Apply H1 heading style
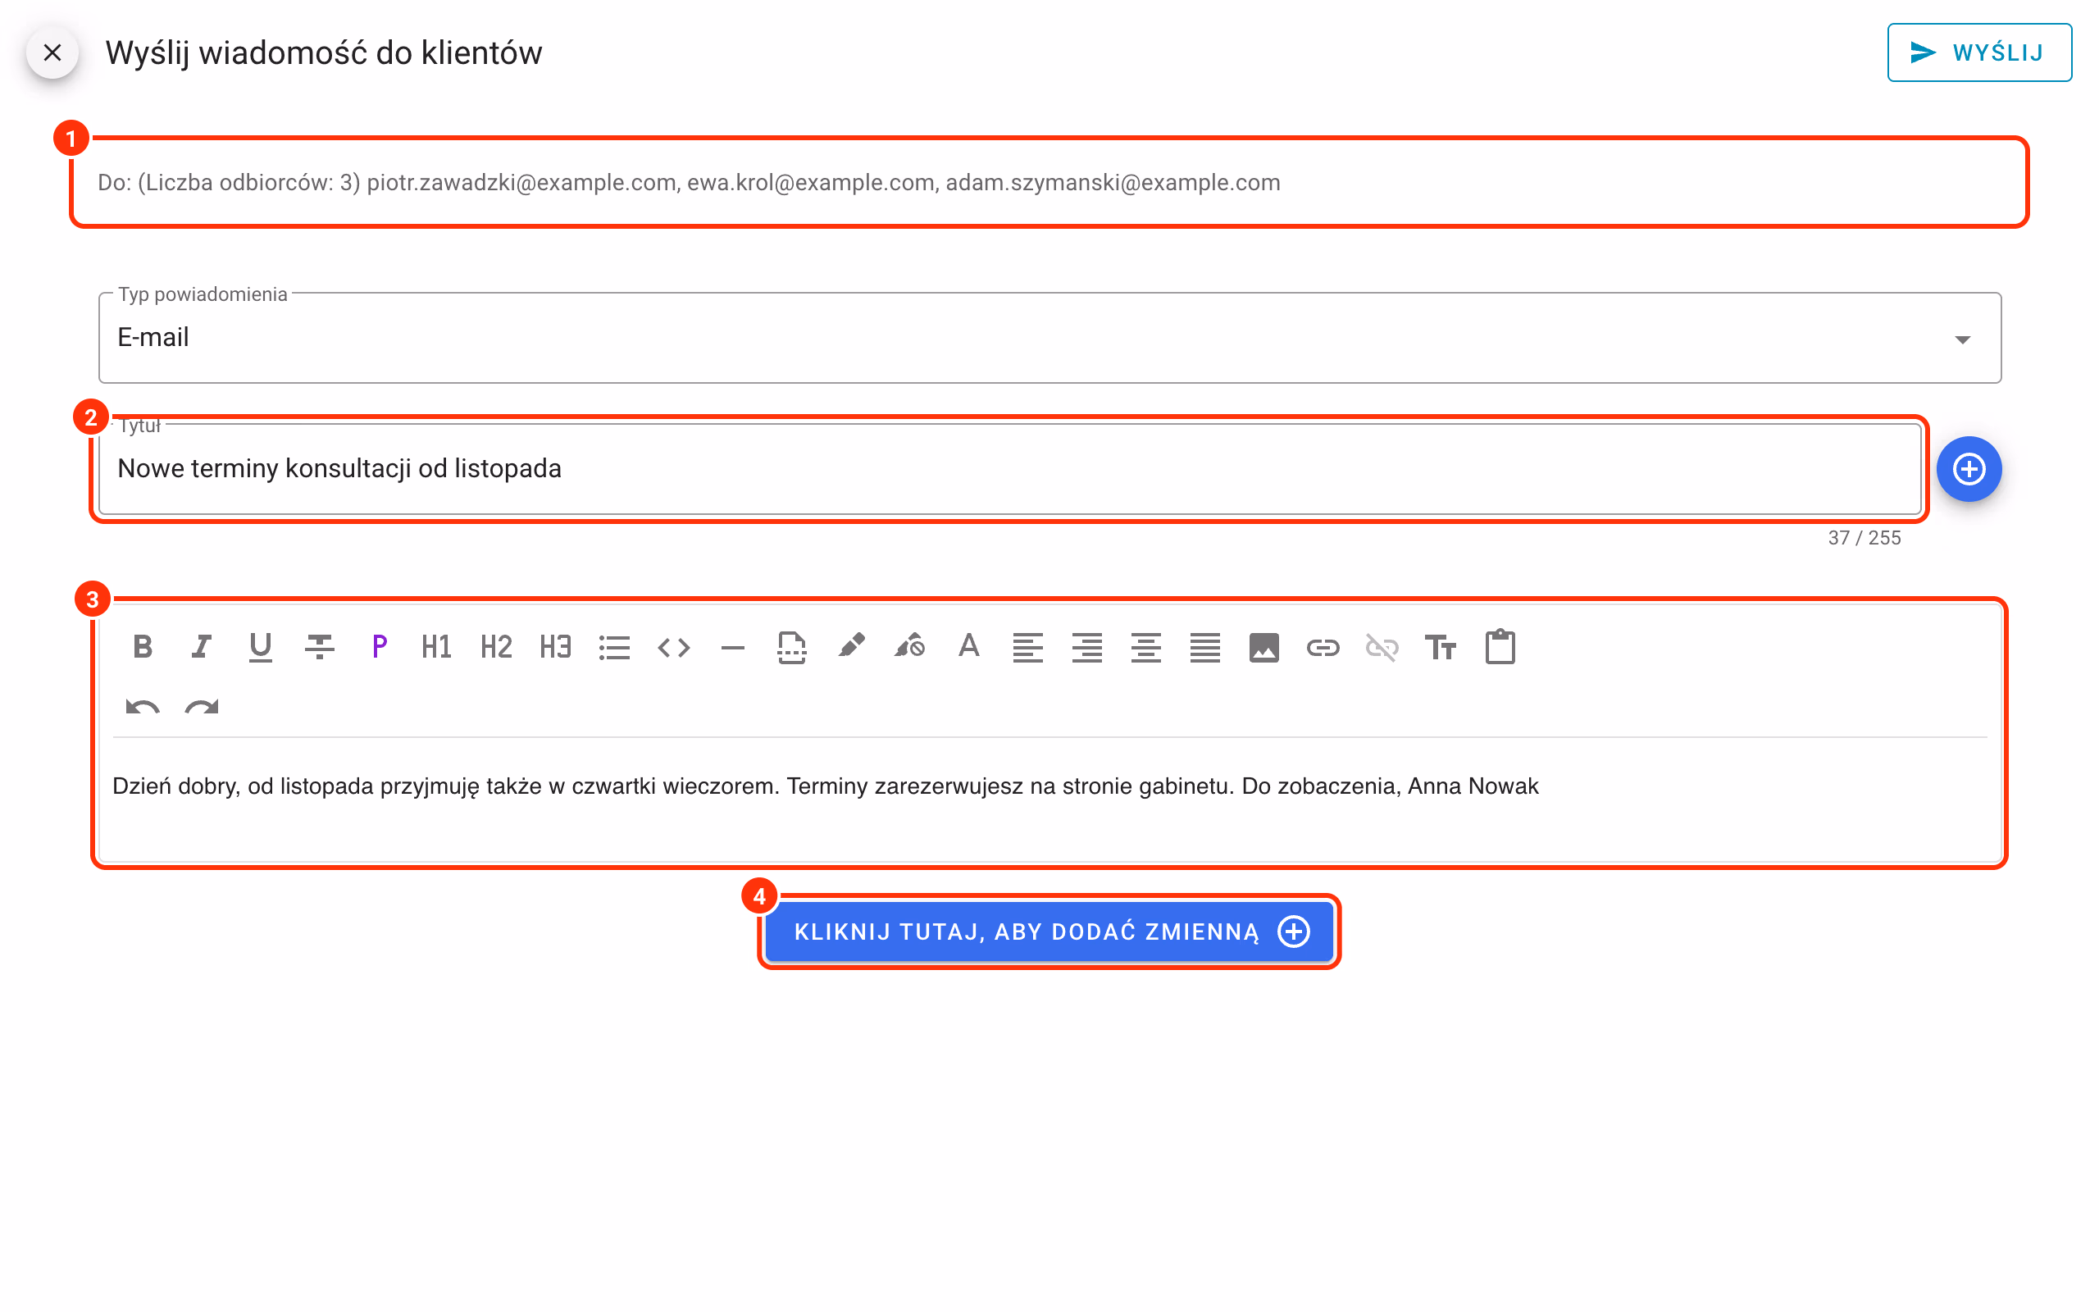2099x1312 pixels. click(x=436, y=647)
